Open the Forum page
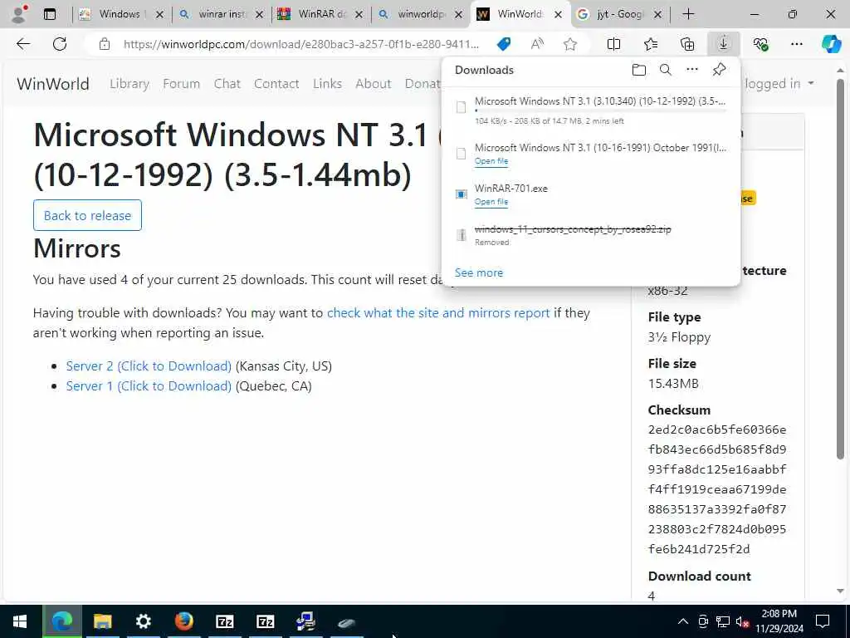This screenshot has width=850, height=638. coord(181,84)
